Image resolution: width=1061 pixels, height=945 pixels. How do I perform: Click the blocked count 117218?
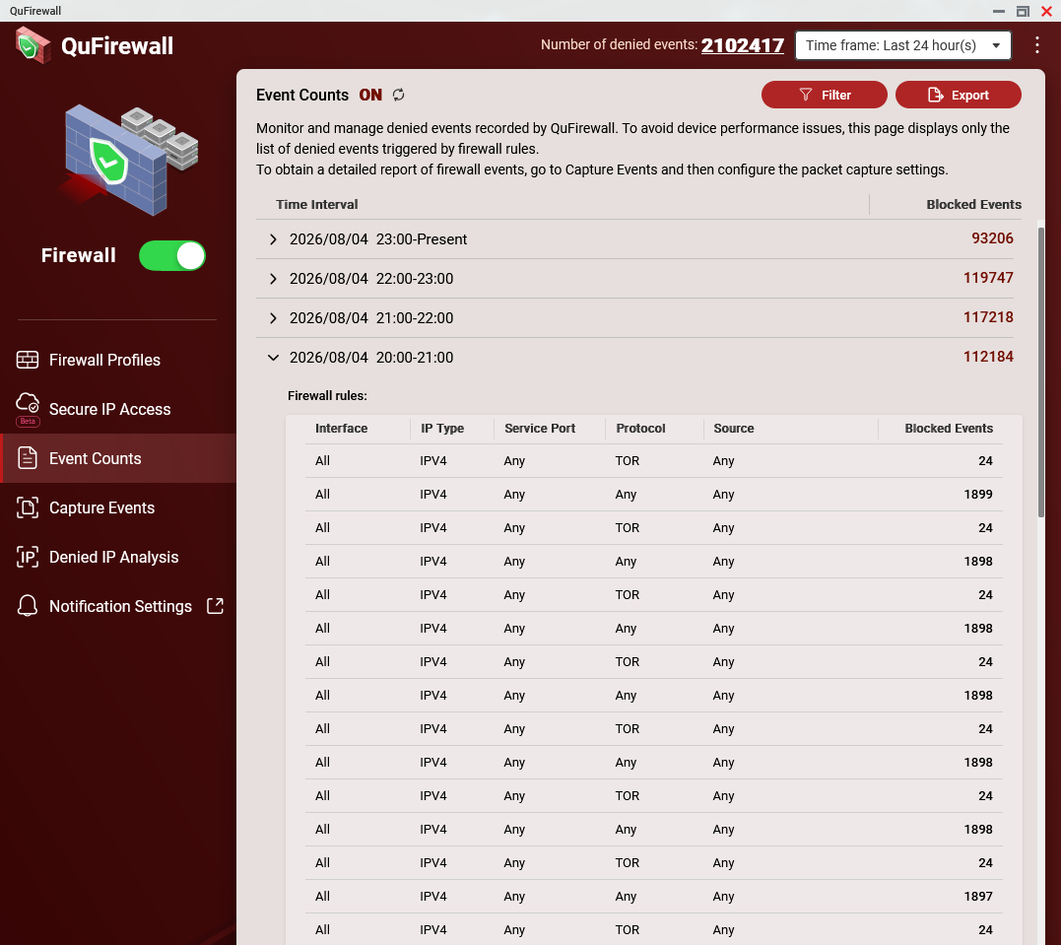[988, 316]
